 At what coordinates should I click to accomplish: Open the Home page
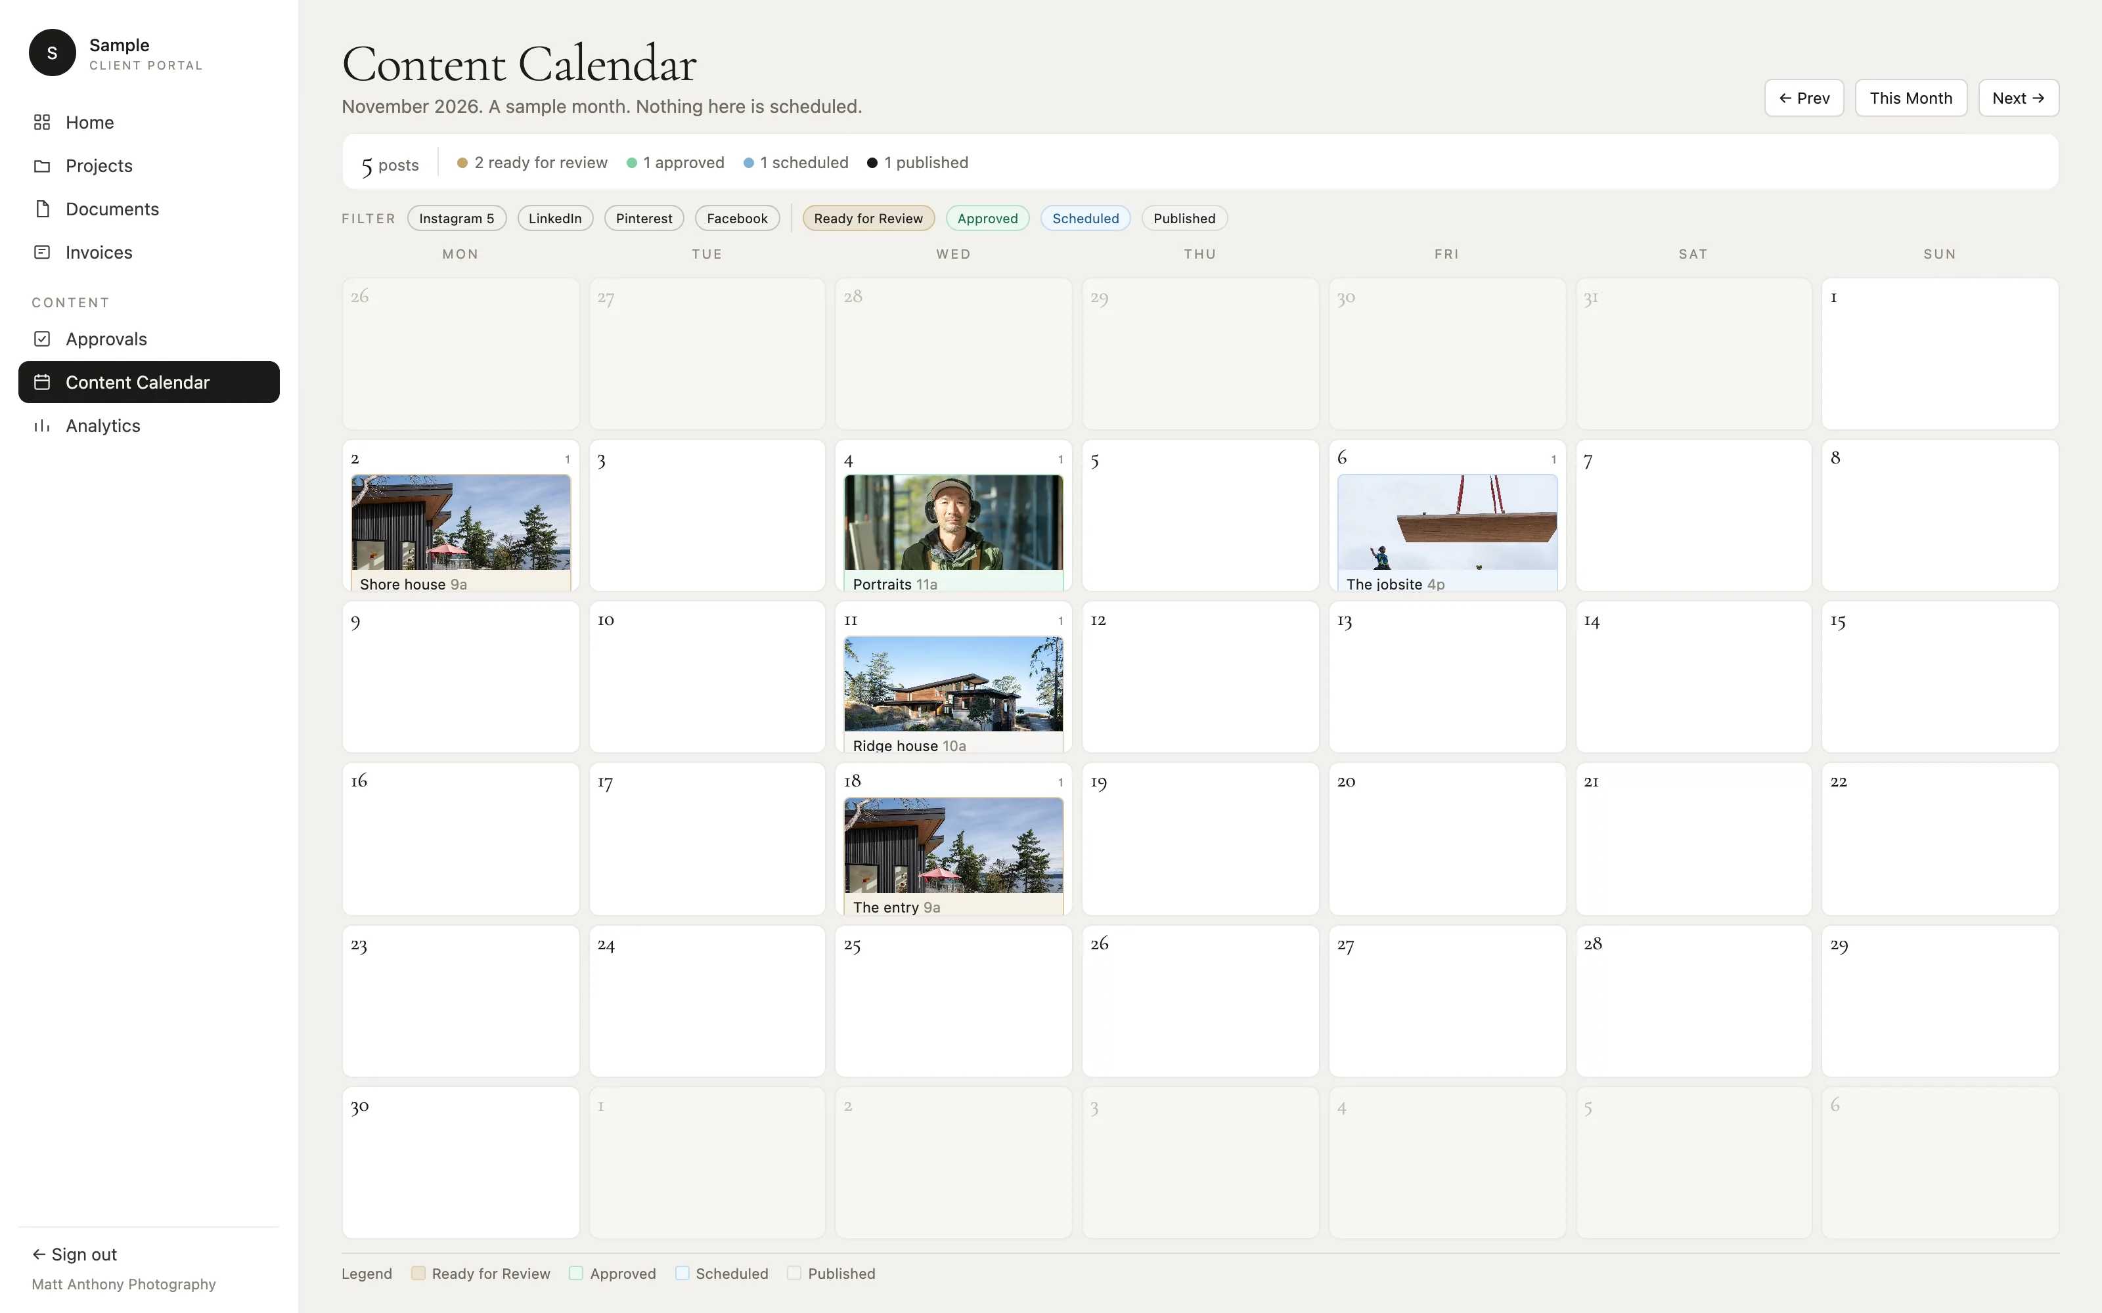click(148, 123)
